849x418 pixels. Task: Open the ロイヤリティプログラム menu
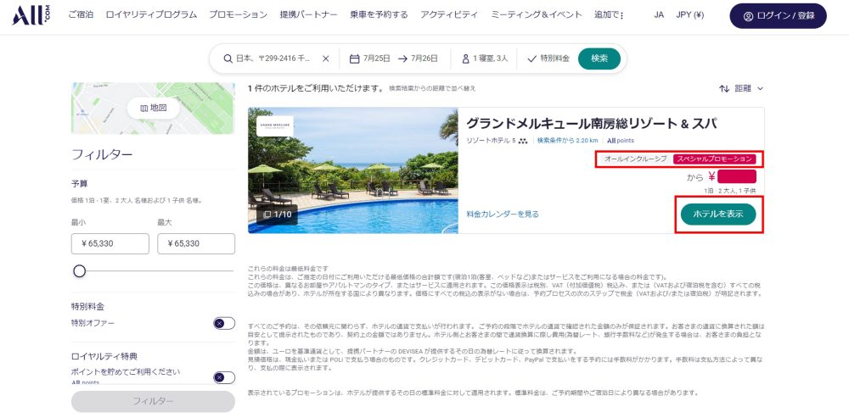click(155, 15)
